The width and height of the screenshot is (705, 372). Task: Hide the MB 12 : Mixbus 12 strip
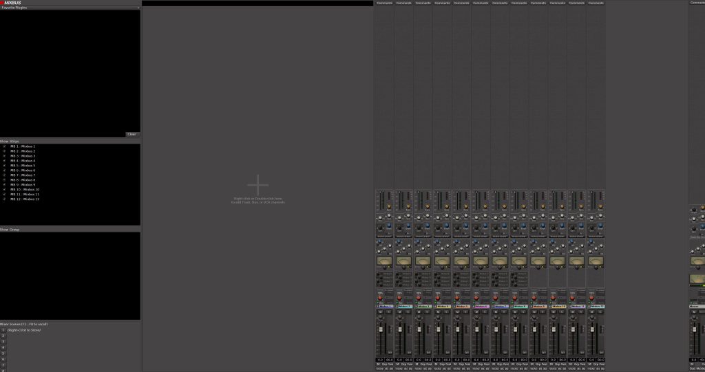[x=4, y=199]
